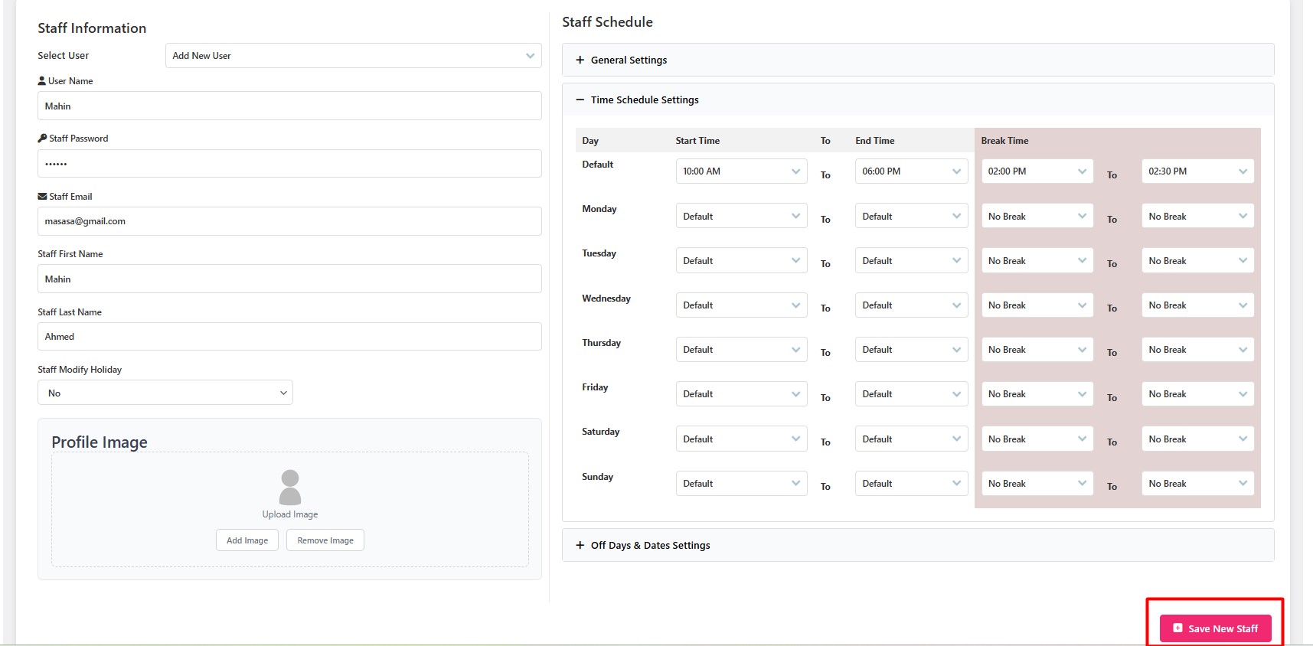Image resolution: width=1313 pixels, height=646 pixels.
Task: Open Sunday's end time dropdown
Action: [910, 484]
